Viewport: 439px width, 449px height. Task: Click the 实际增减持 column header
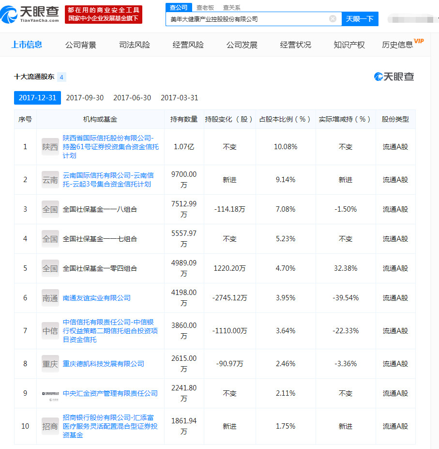[x=345, y=119]
